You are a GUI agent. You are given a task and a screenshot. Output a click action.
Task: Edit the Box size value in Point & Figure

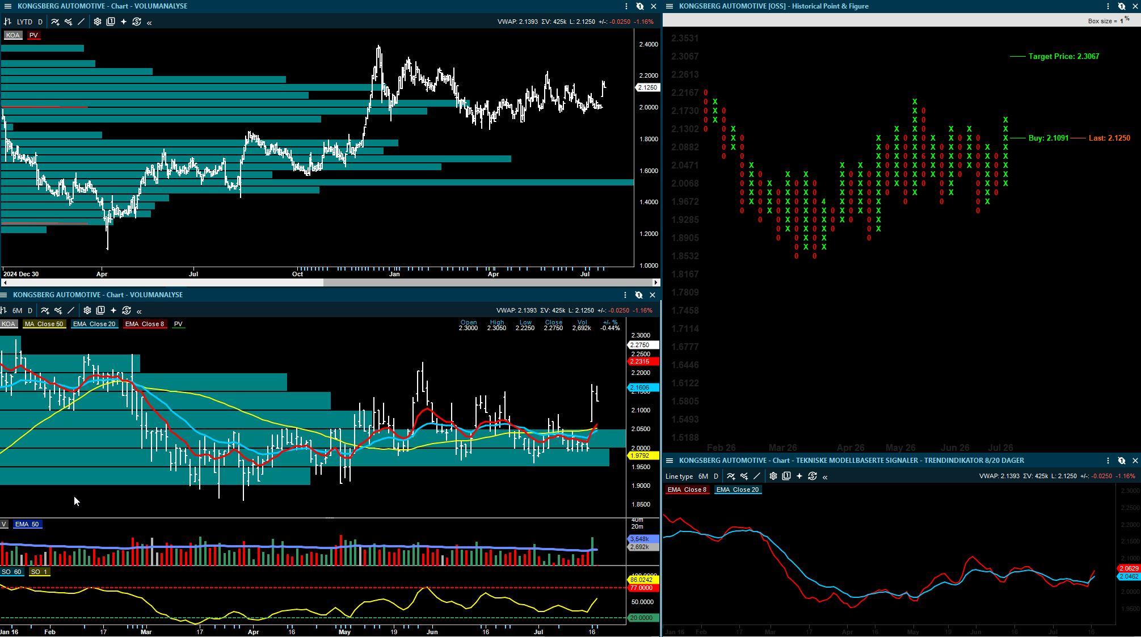[x=1122, y=21]
